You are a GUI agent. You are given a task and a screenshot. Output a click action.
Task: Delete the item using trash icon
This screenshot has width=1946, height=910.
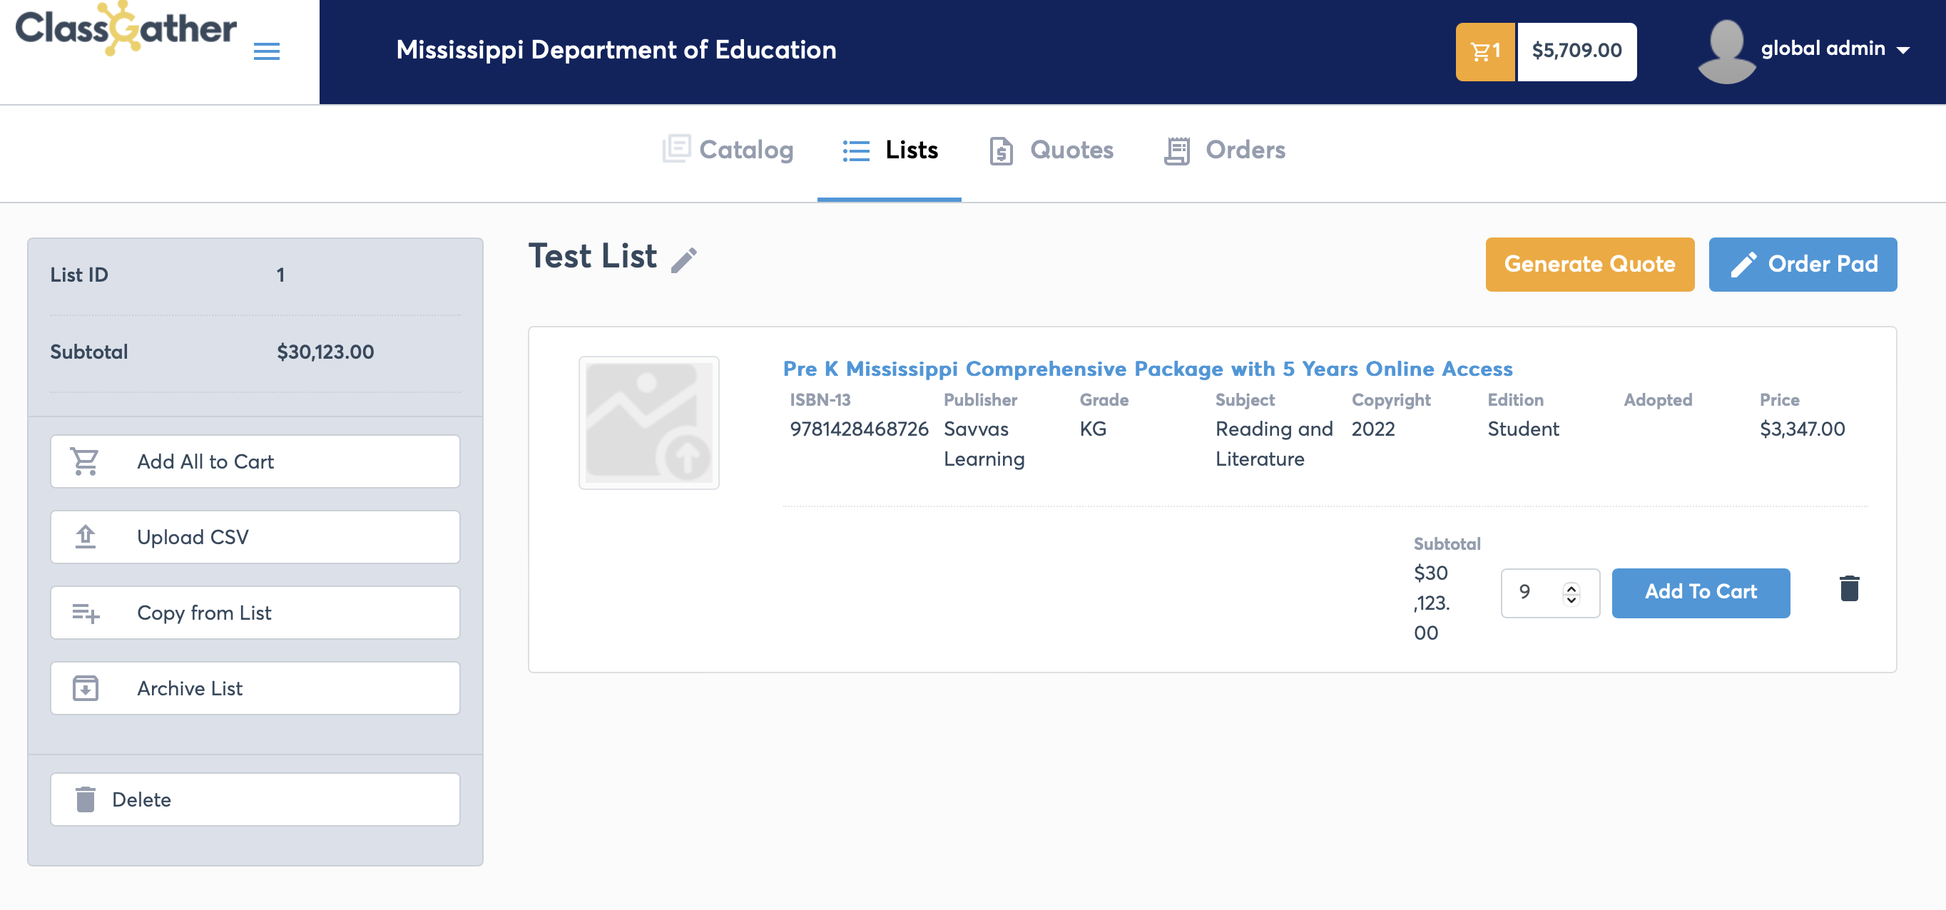tap(1848, 588)
